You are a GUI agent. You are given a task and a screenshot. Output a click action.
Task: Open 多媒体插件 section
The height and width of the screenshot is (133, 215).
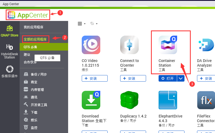coord(10,72)
